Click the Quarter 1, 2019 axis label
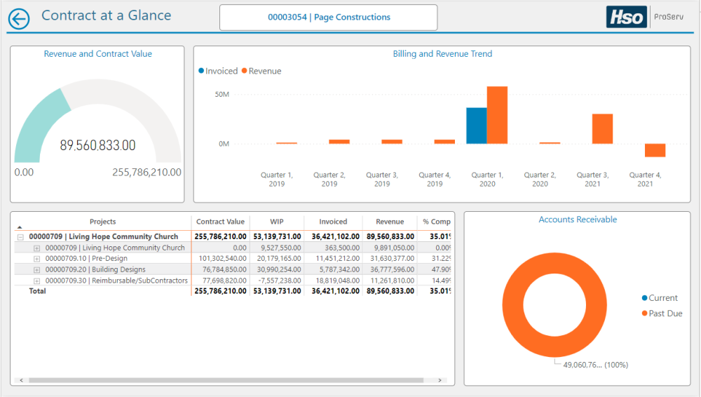This screenshot has width=701, height=397. pos(277,180)
